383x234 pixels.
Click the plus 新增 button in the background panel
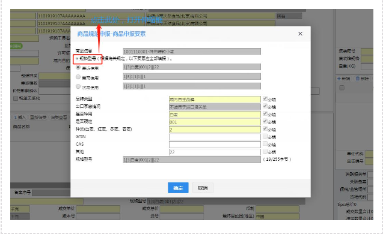[x=344, y=79]
